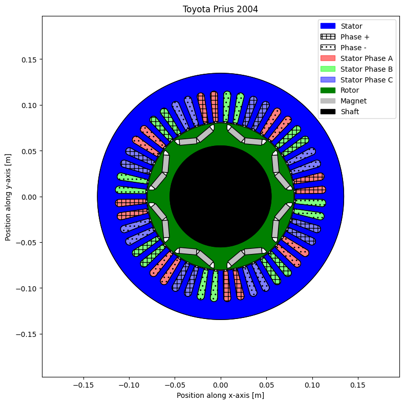Click the y-axis tick label −0.10

26,289
